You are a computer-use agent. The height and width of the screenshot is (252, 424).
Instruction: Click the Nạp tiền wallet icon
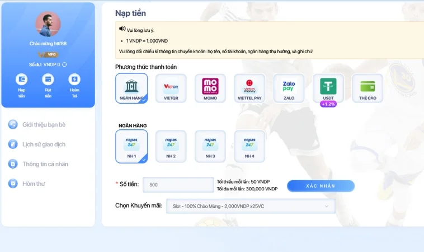21,80
